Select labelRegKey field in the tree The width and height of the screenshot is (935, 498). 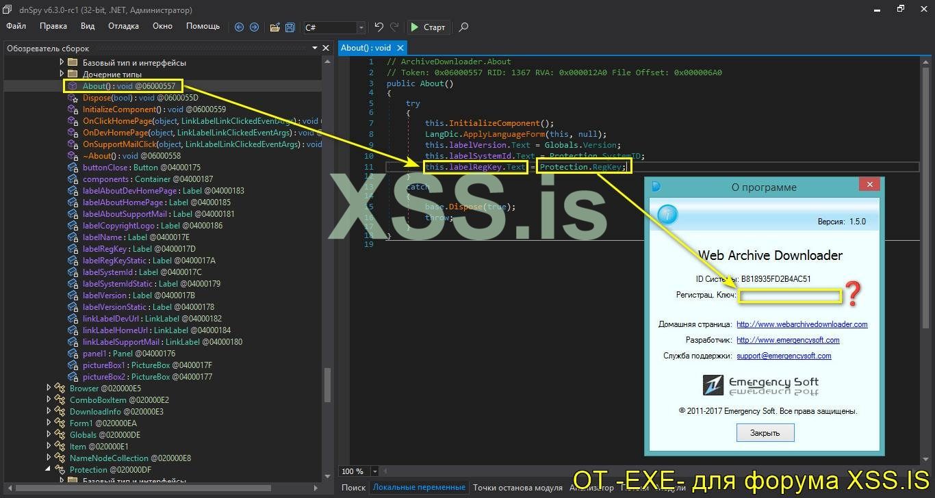[x=139, y=249]
